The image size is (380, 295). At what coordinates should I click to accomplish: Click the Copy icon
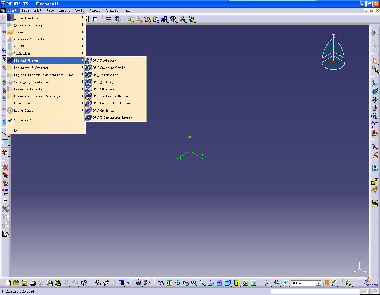[50, 283]
